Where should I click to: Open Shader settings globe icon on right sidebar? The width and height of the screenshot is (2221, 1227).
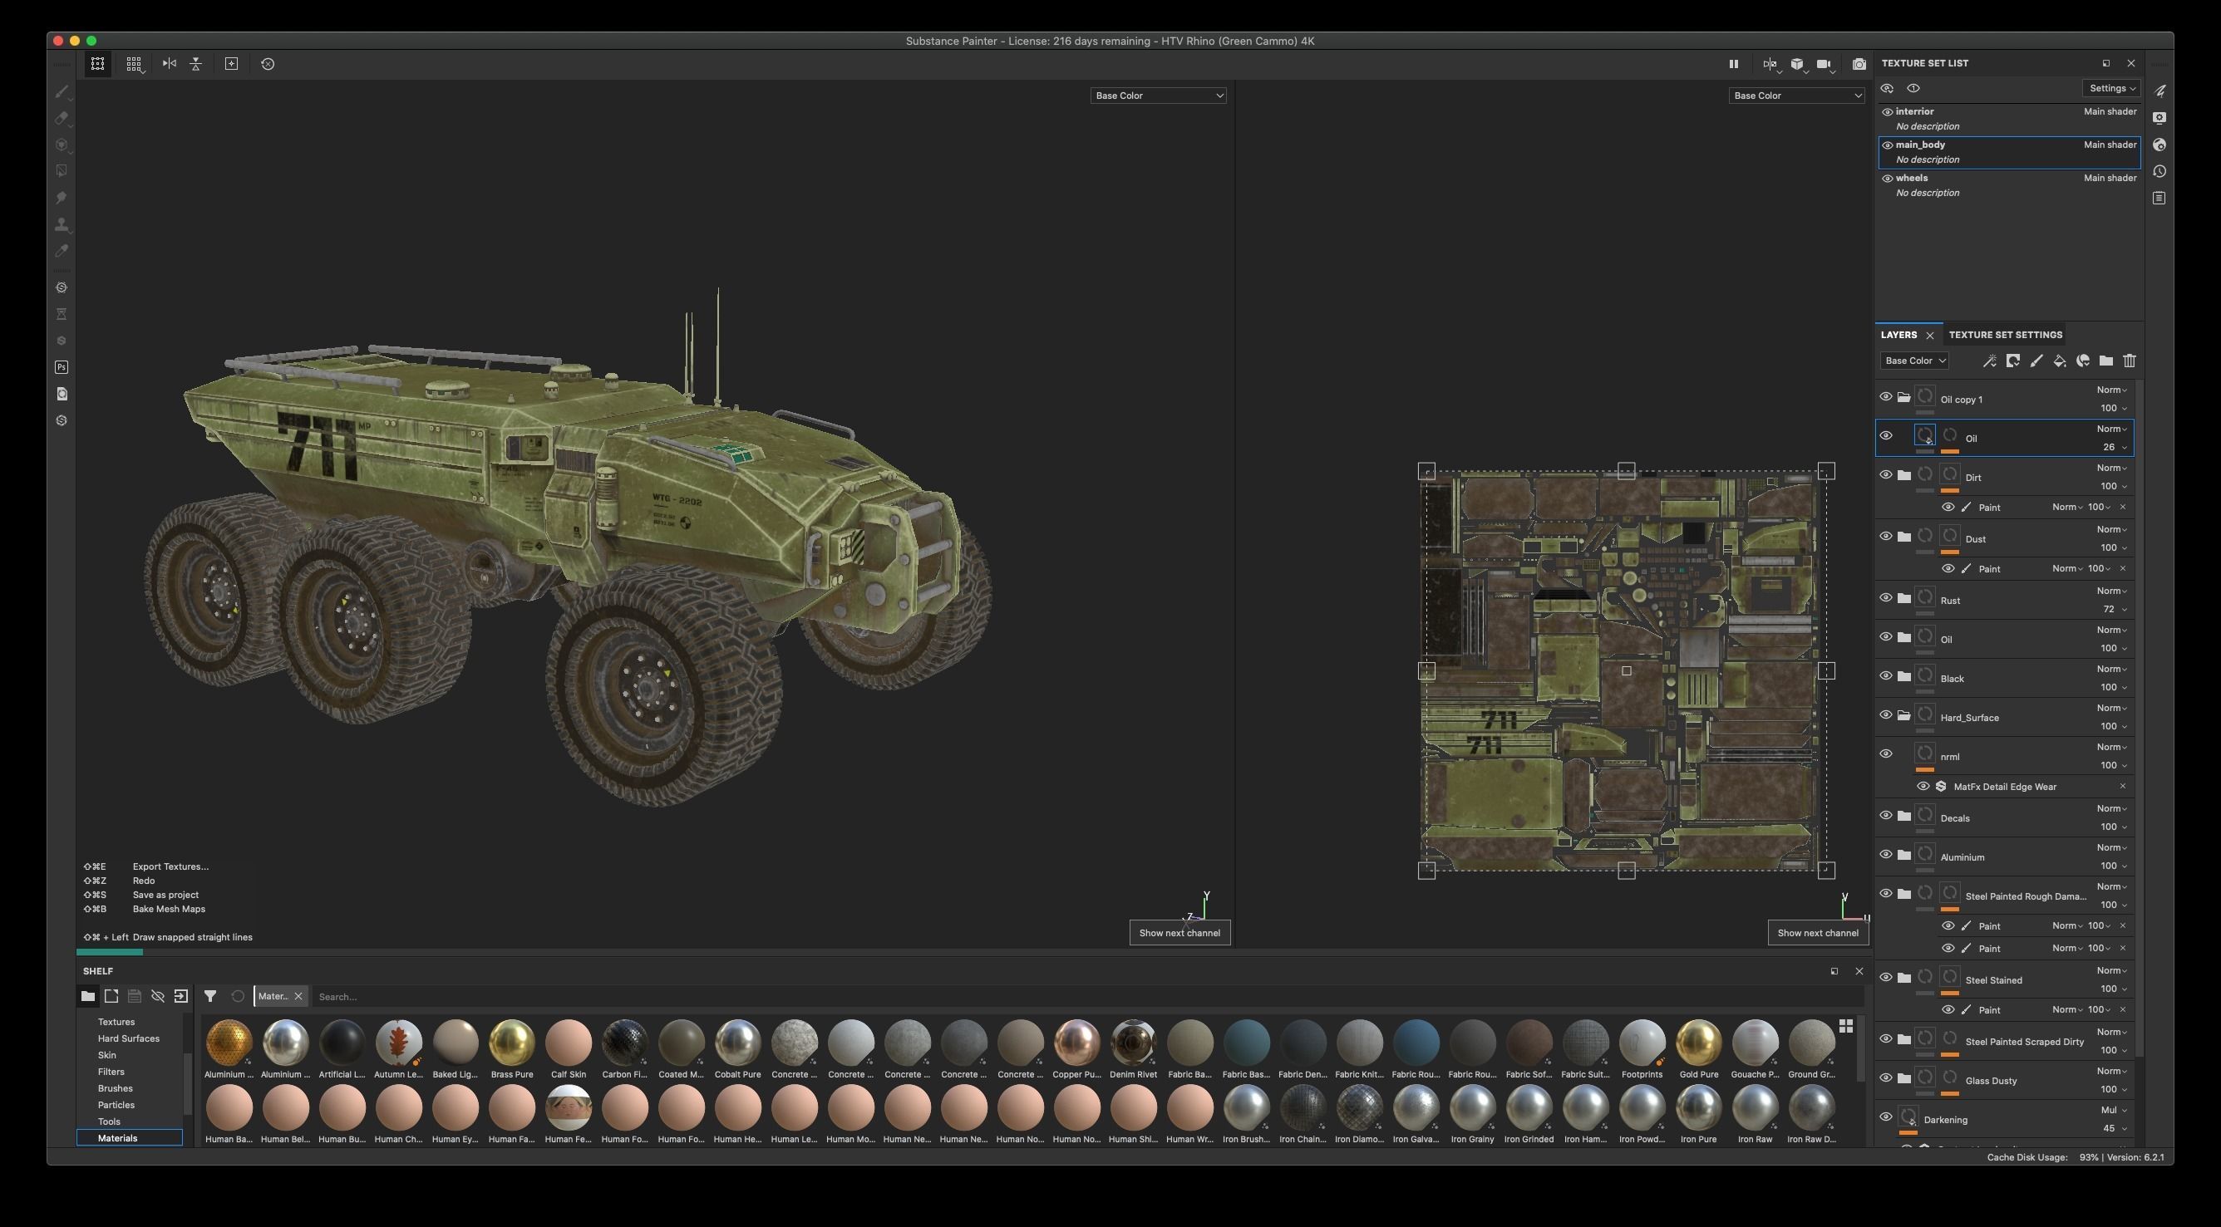click(2159, 145)
